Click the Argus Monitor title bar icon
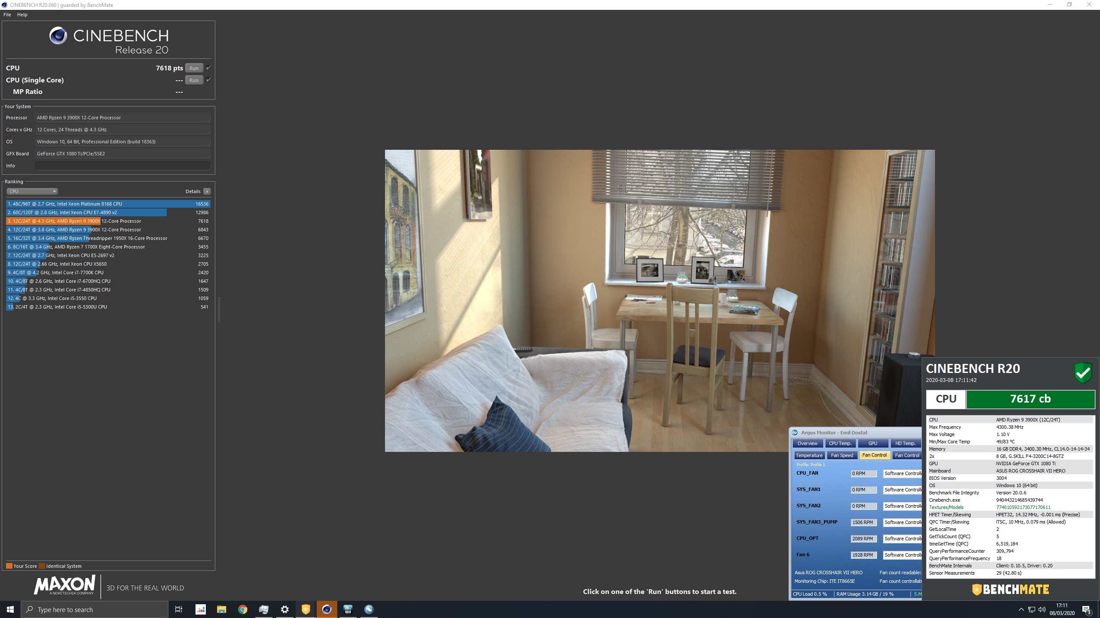 point(795,433)
